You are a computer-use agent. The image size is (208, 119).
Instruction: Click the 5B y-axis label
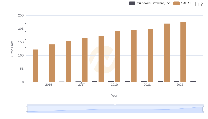coord(22,69)
